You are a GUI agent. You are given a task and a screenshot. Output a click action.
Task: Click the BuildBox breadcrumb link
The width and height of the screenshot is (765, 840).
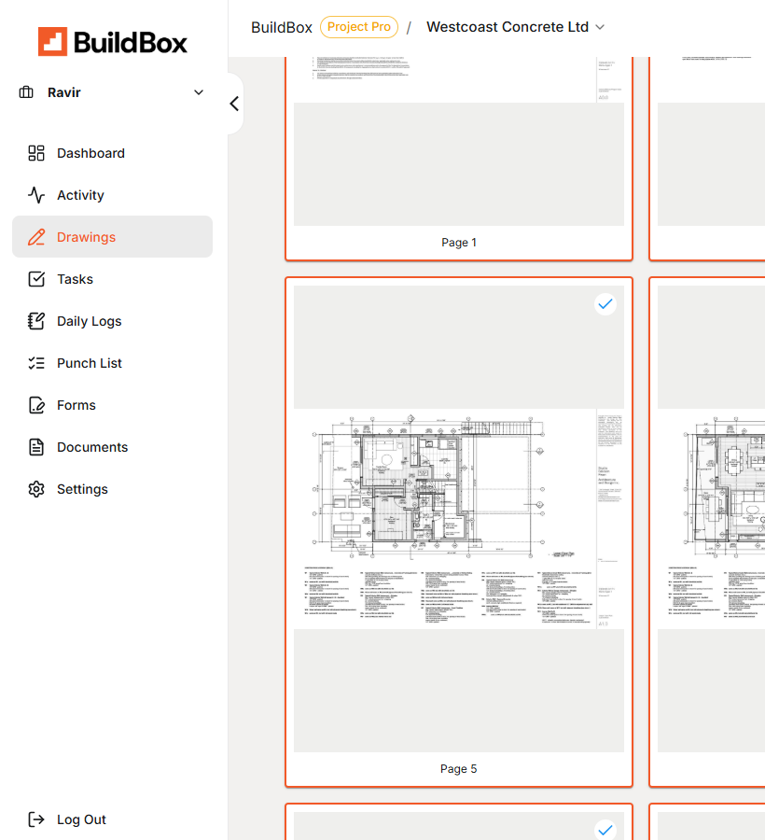pos(282,27)
